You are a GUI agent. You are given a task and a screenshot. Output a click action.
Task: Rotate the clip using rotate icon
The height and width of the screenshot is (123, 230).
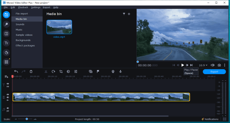(53, 72)
